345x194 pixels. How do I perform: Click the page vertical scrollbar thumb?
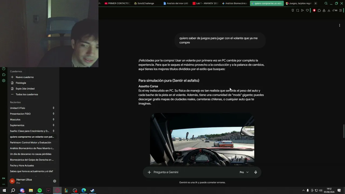[x=344, y=131]
